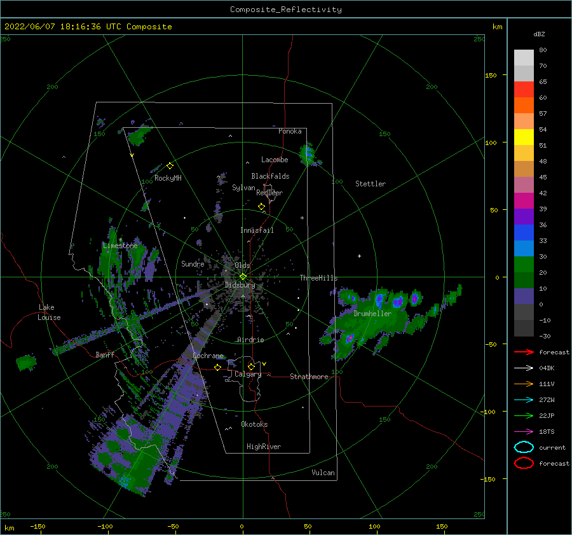The image size is (572, 535).
Task: Click the magenta 18TS arrow icon
Action: (524, 432)
